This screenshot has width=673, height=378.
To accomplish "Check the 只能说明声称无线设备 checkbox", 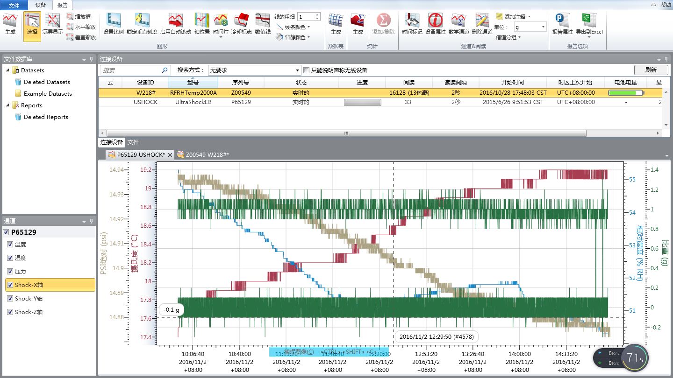I will pos(307,70).
